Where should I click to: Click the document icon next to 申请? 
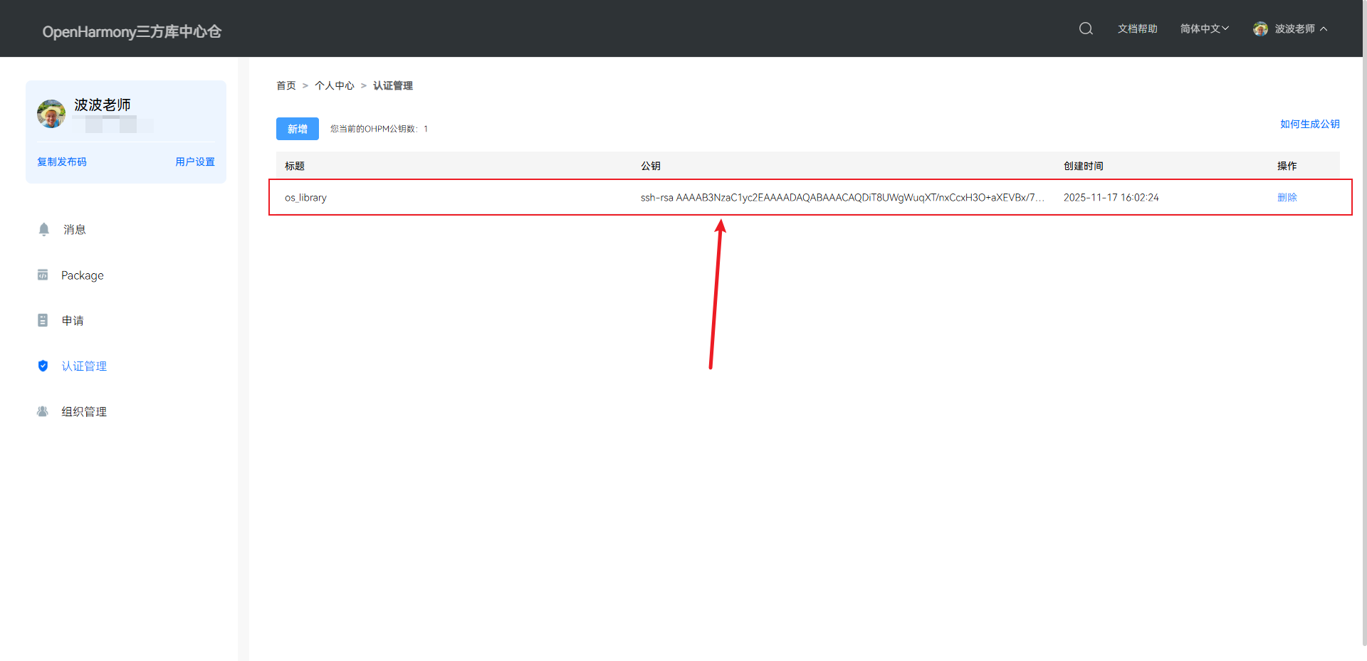point(43,320)
